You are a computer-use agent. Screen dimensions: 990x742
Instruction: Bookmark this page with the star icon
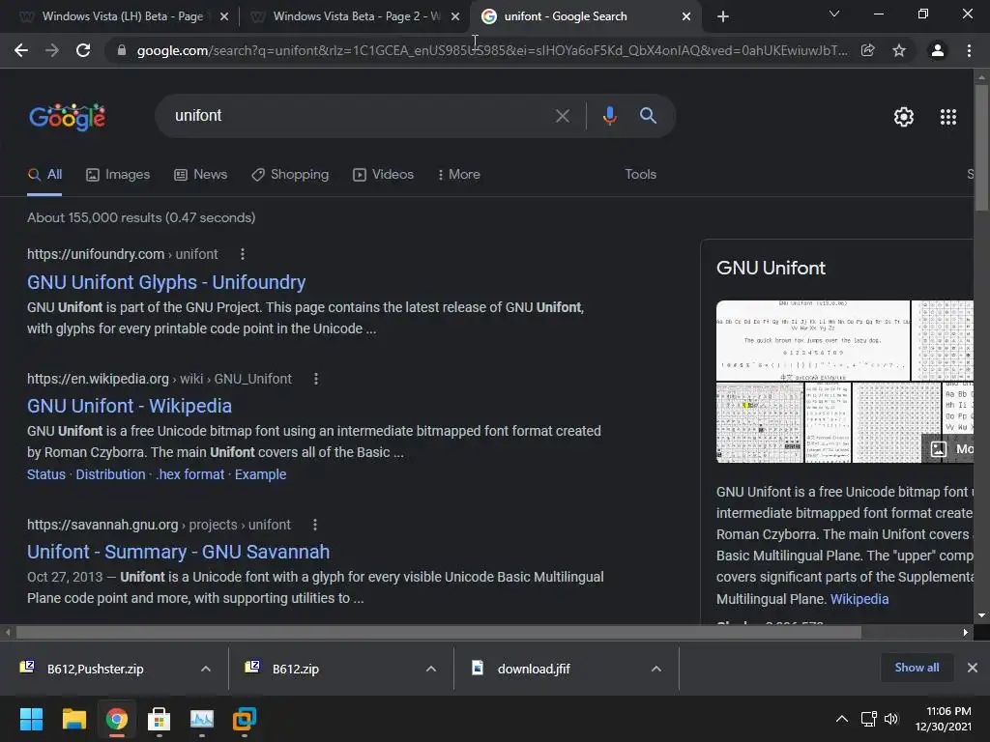tap(899, 50)
